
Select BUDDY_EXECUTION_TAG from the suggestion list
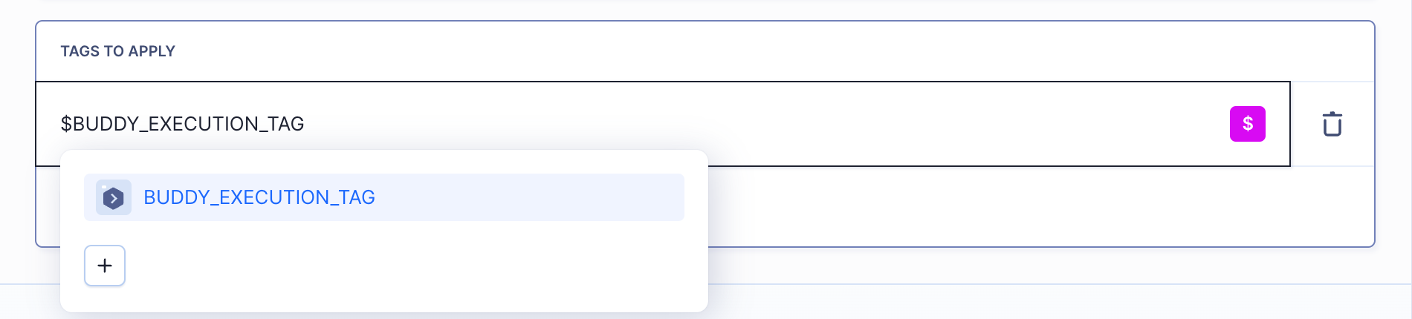pyautogui.click(x=384, y=197)
